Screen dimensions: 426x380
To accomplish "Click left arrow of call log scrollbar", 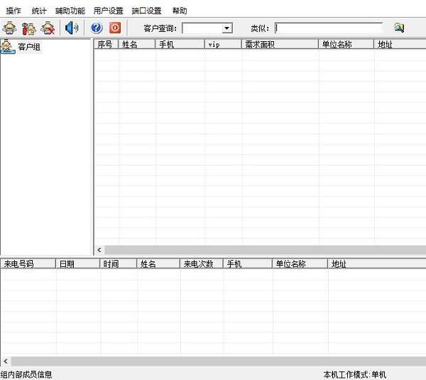I will coord(6,362).
